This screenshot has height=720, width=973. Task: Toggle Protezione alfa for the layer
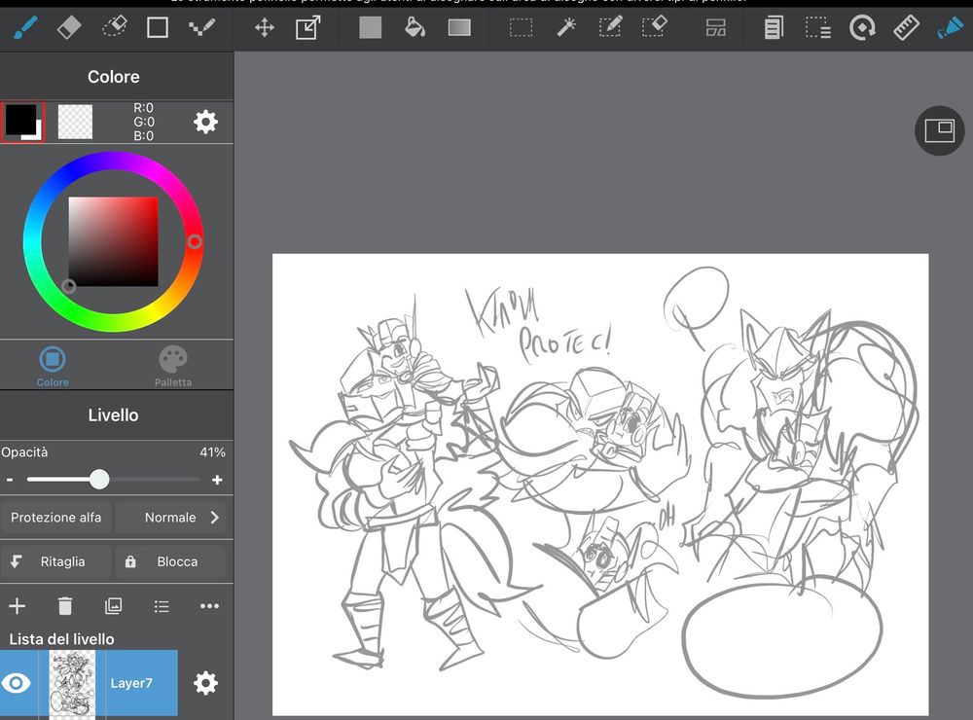click(x=56, y=518)
